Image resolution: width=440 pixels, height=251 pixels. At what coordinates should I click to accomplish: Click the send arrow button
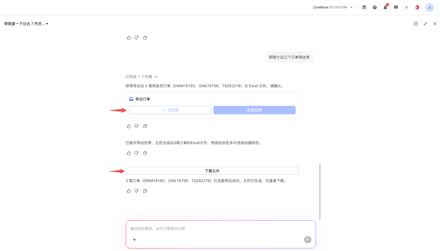(308, 240)
